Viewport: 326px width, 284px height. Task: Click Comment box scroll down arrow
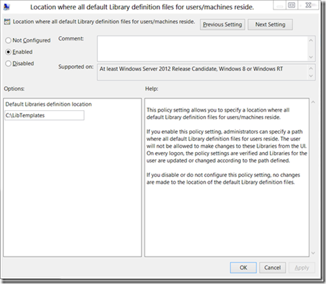(x=311, y=57)
